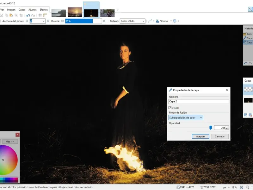
Task: Open the Relleno 'Color sólido' dropdown
Action: pyautogui.click(x=133, y=21)
